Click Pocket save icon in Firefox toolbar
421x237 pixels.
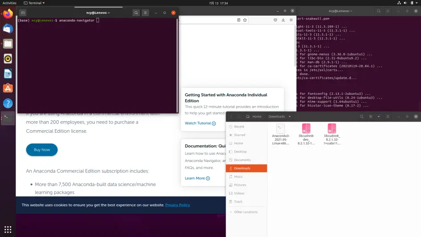click(x=275, y=20)
